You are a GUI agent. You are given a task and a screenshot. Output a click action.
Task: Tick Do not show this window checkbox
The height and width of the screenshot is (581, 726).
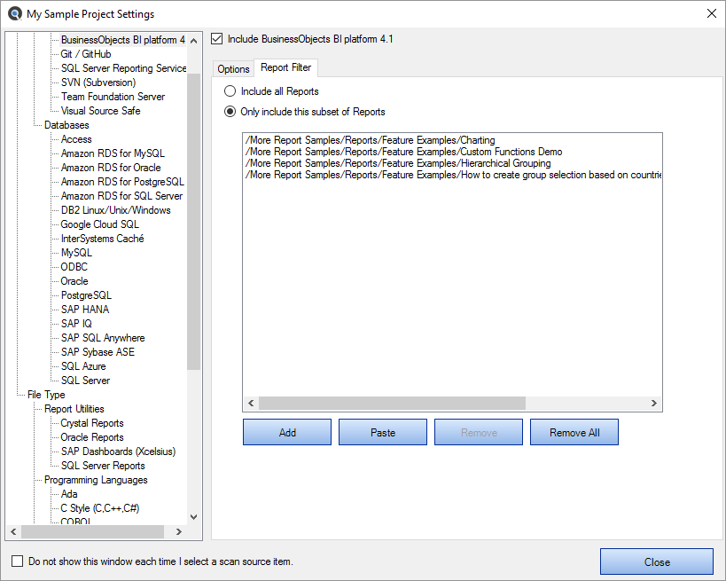[x=17, y=561]
